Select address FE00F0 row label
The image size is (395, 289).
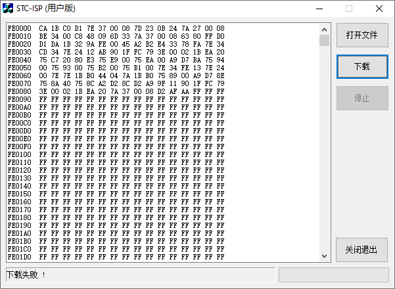[20, 146]
